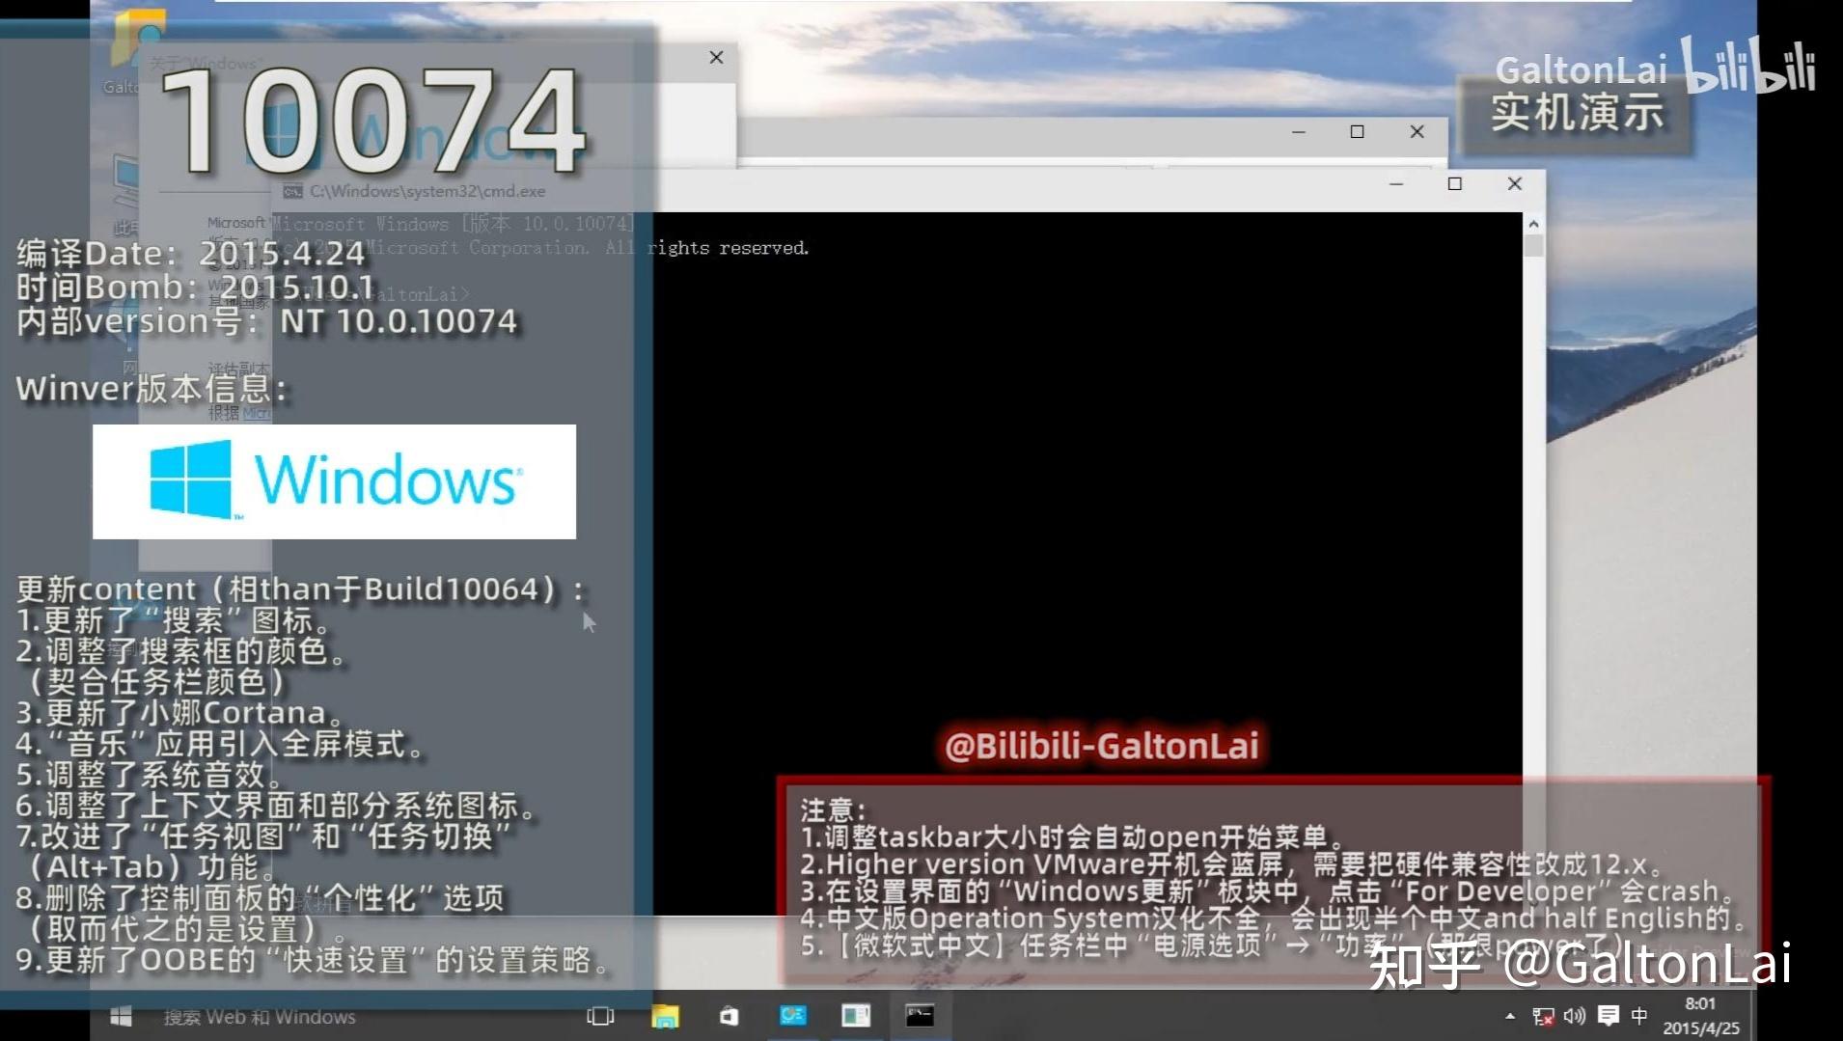This screenshot has height=1041, width=1843.
Task: Open the taskbar clock showing 8:01
Action: (1701, 1016)
